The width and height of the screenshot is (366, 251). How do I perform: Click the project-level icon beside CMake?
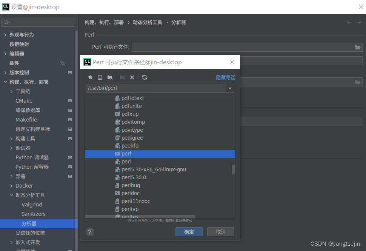pos(70,101)
